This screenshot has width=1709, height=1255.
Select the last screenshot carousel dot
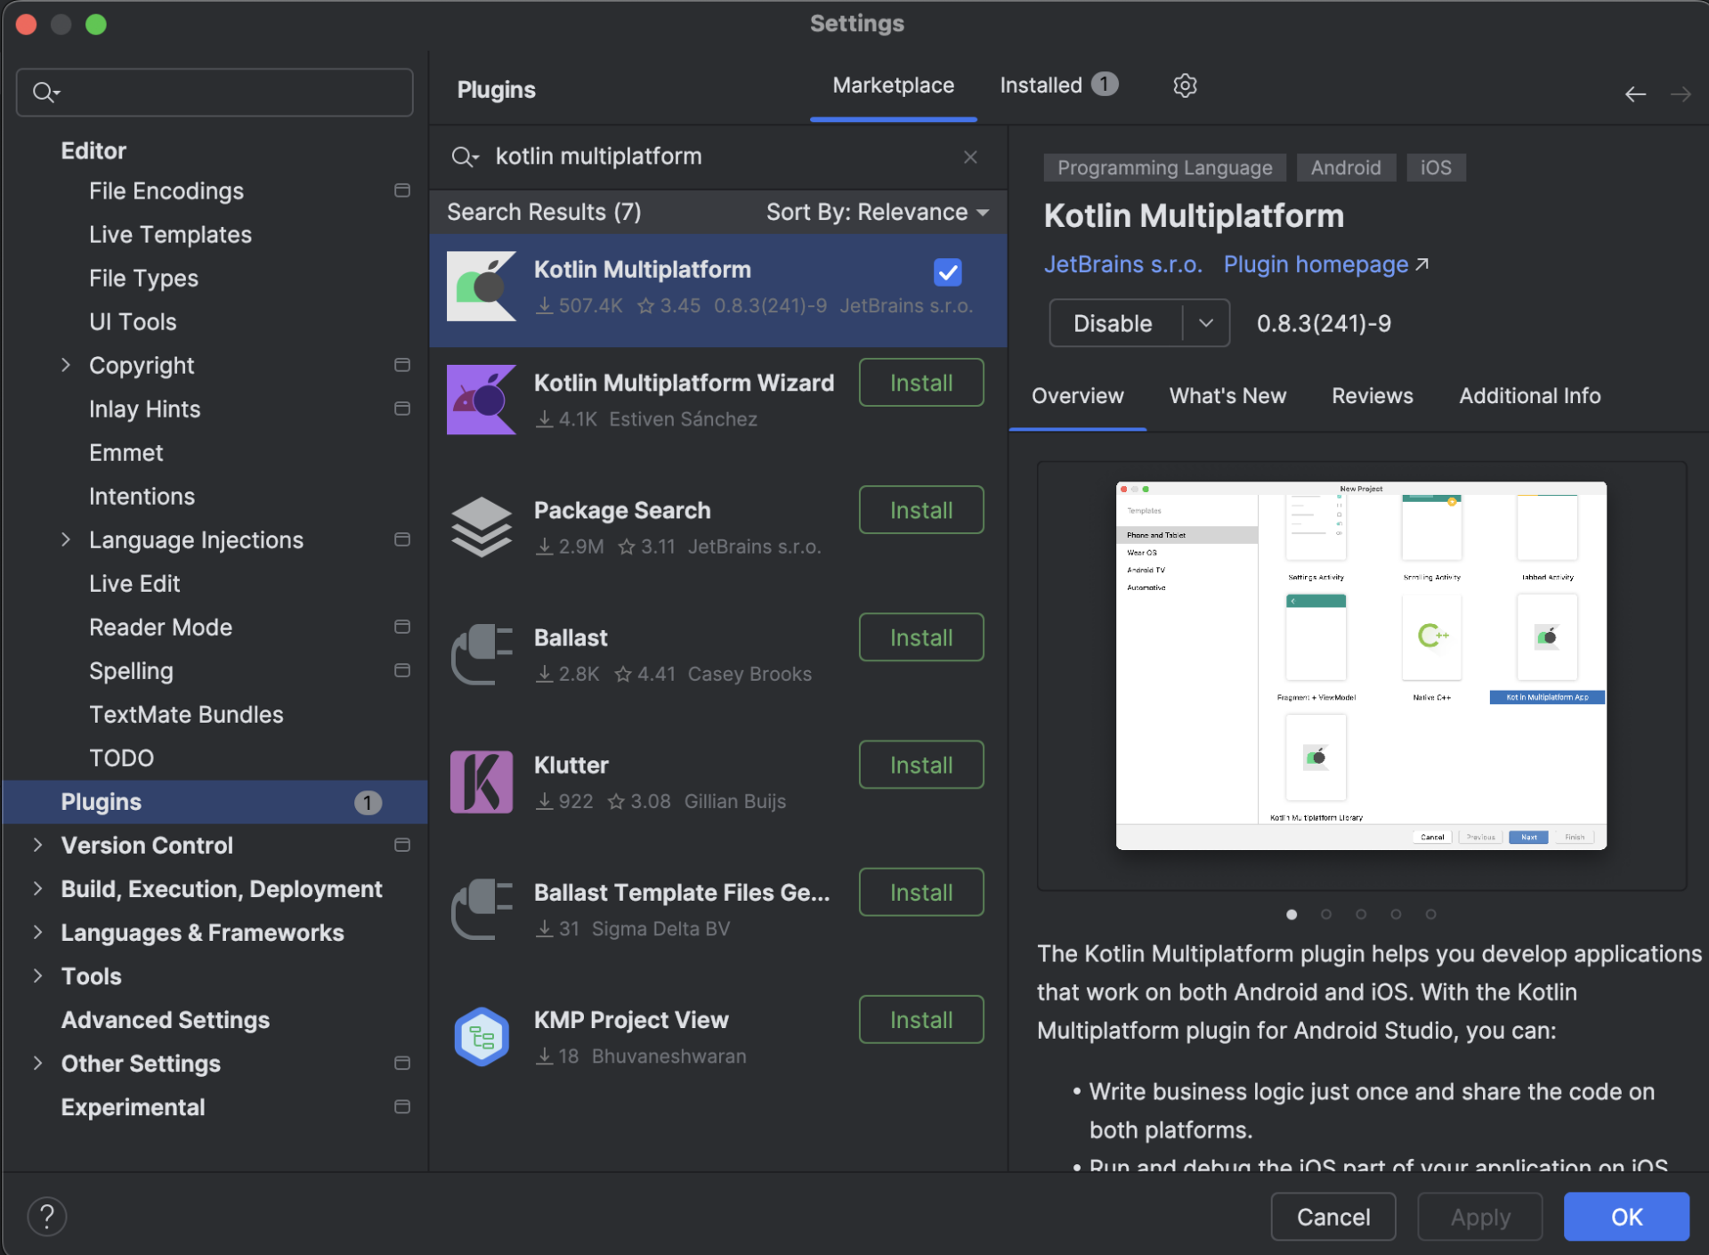pos(1430,914)
